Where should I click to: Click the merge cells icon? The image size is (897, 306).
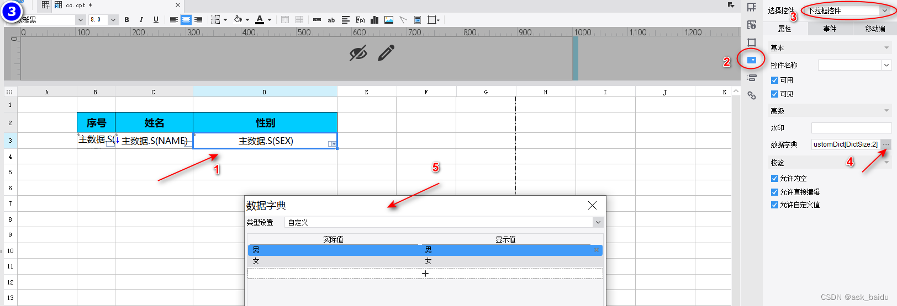click(285, 20)
